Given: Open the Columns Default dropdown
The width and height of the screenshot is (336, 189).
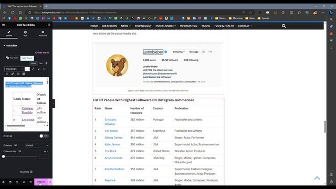Looking at the screenshot, I should [x=37, y=145].
